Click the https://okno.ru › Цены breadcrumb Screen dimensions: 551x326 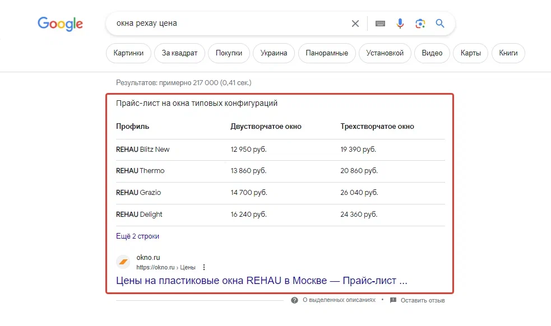(x=166, y=267)
